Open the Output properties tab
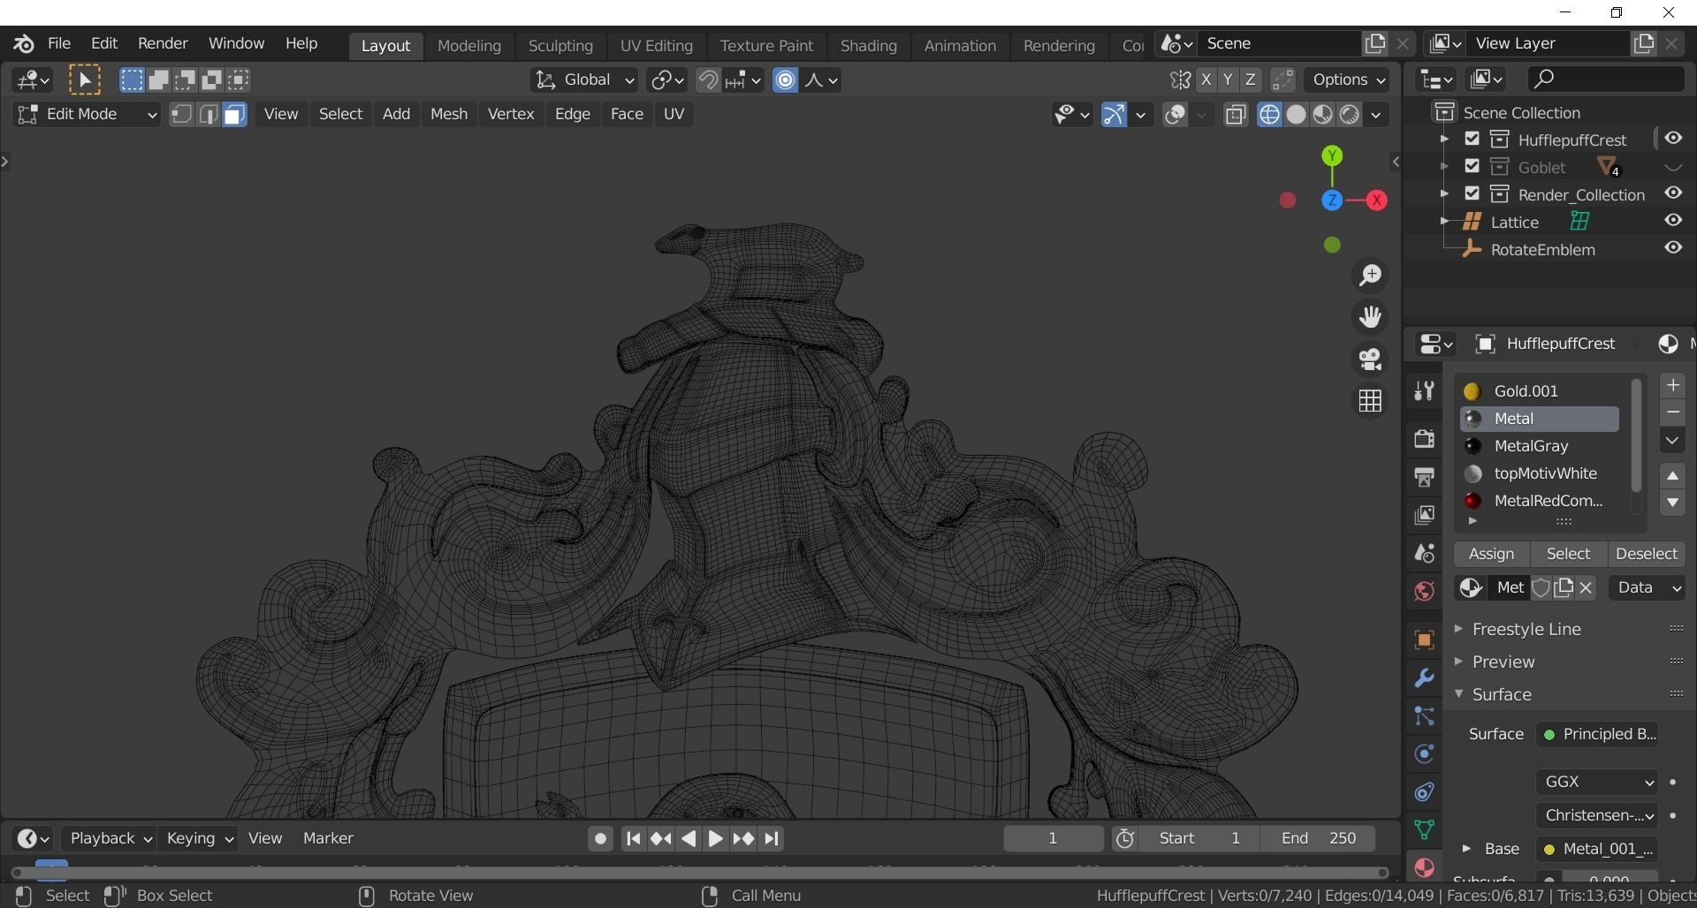 (1424, 477)
